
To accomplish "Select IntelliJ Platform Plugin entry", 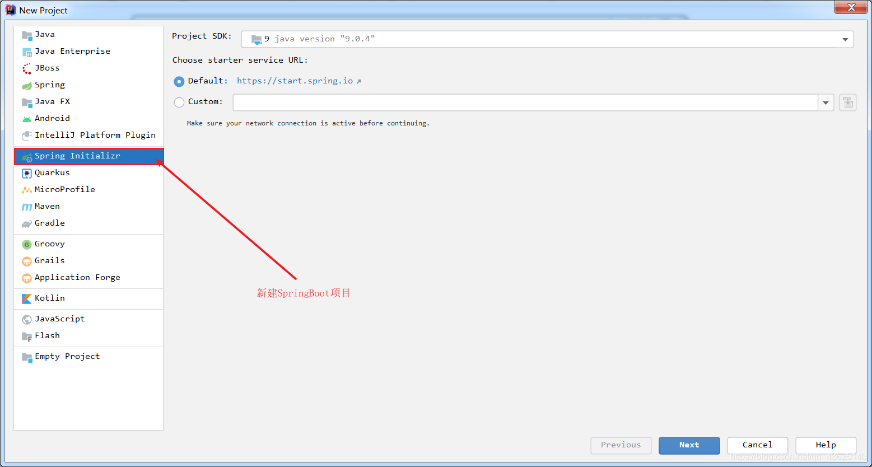I will click(x=88, y=136).
